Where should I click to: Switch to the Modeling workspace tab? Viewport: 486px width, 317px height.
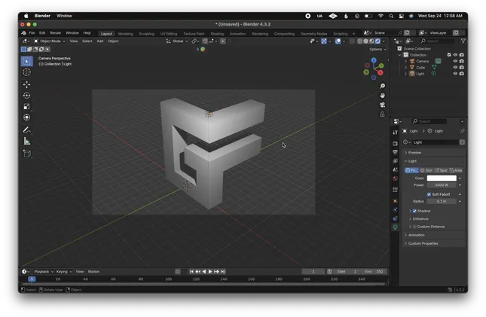(126, 34)
